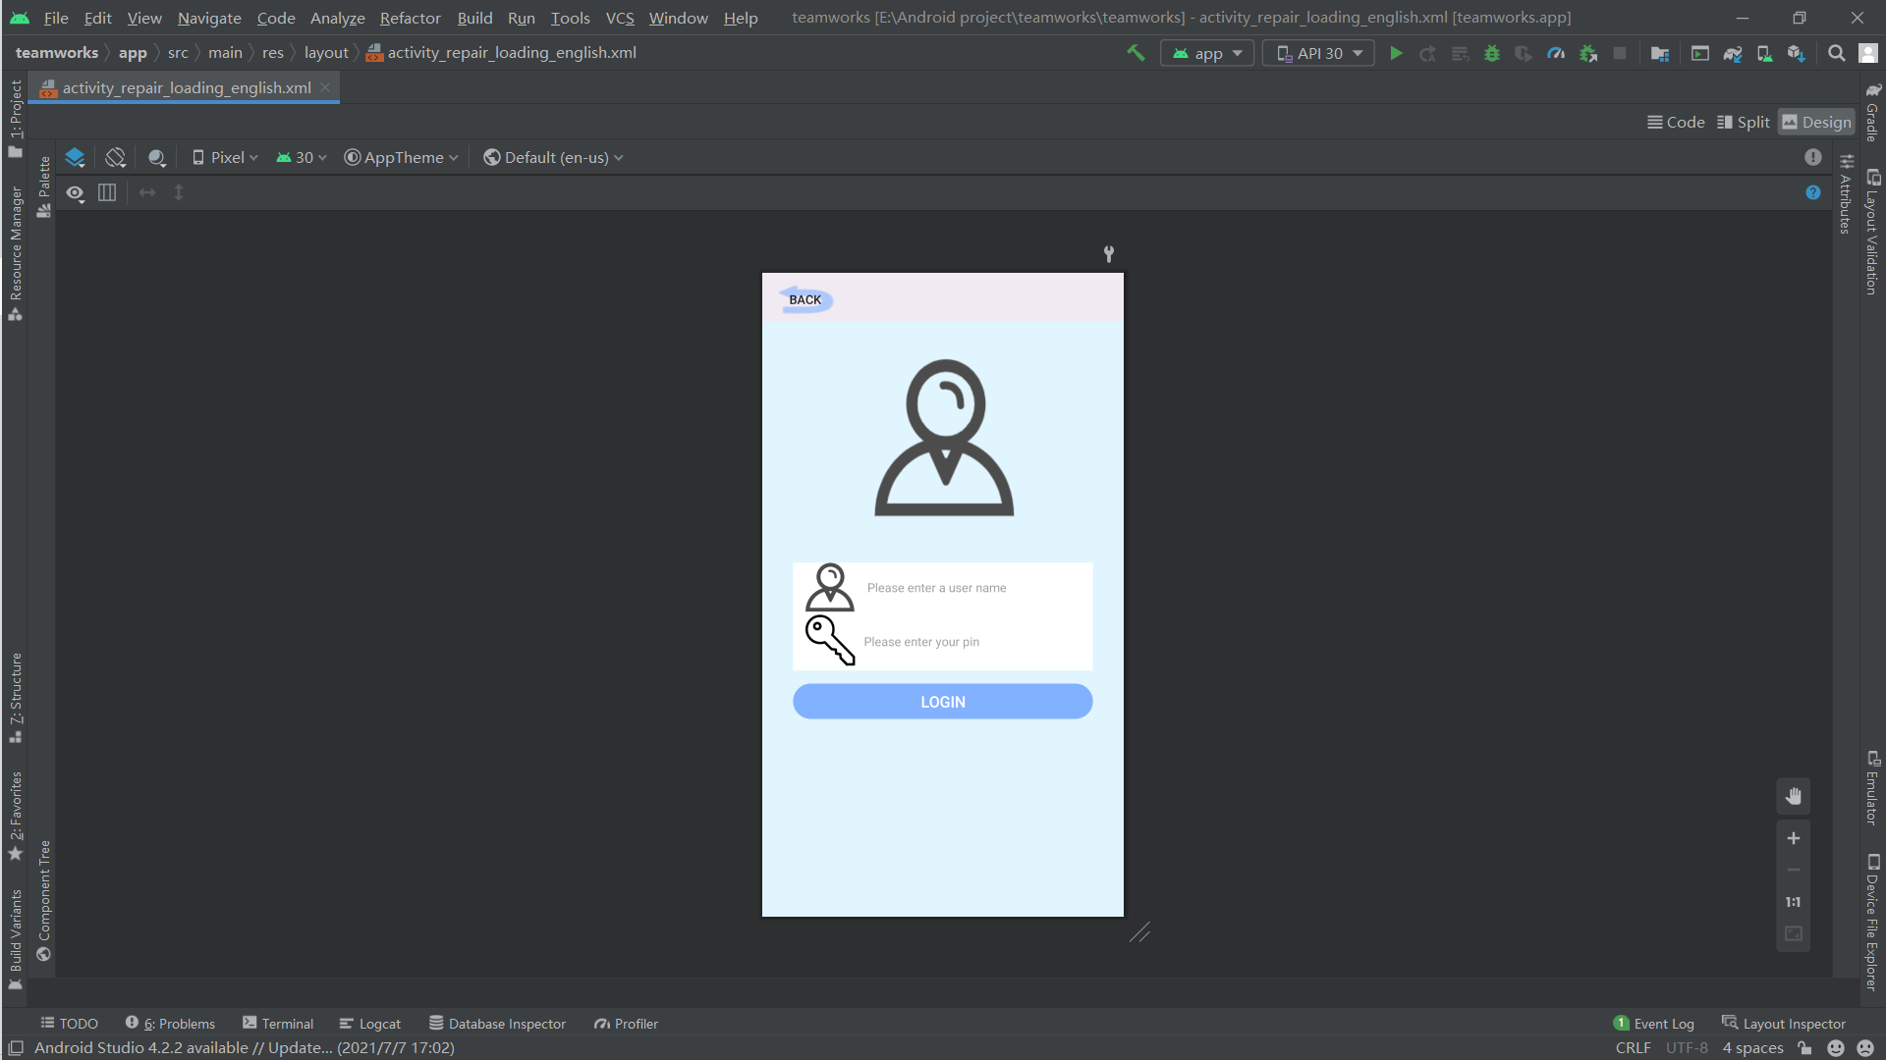Click the green Run app button
Viewport: 1886px width, 1060px height.
pyautogui.click(x=1396, y=53)
